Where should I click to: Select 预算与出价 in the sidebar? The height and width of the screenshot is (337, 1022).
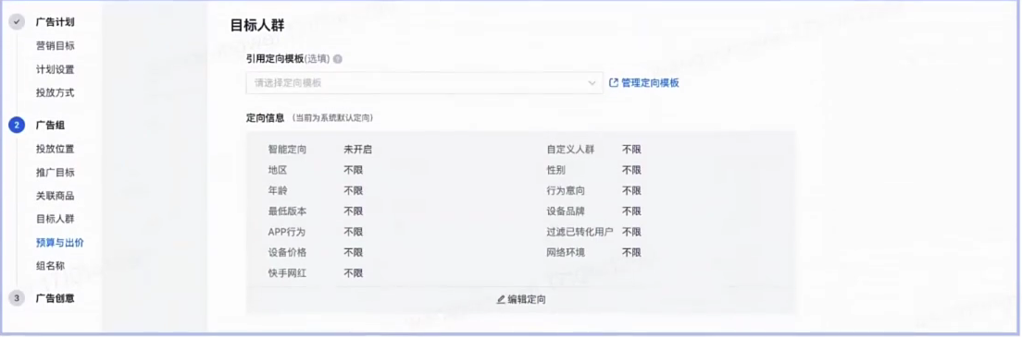coord(59,243)
